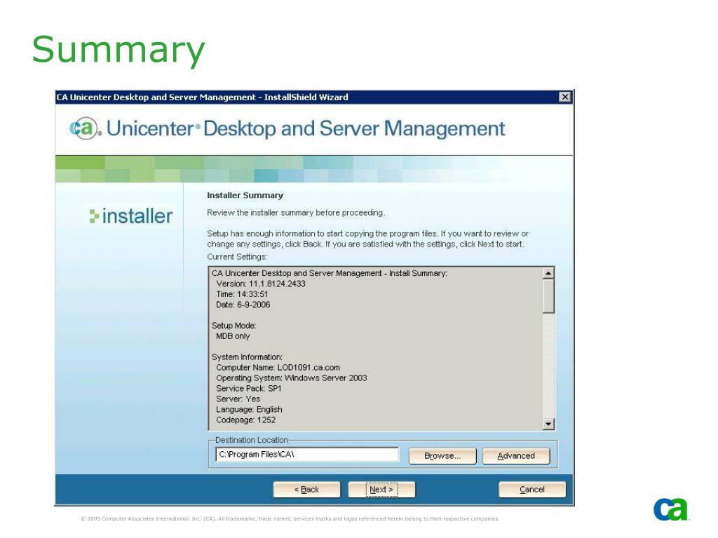Select the 'Server: Yes' line

[238, 399]
